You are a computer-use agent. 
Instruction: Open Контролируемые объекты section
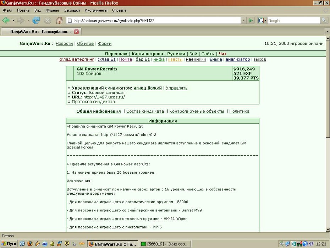coord(197,111)
